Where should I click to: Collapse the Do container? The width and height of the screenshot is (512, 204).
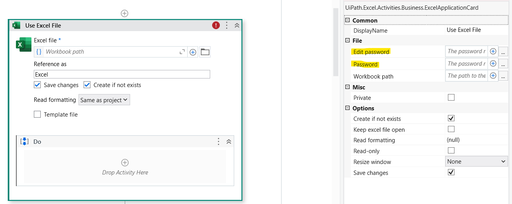coord(229,142)
